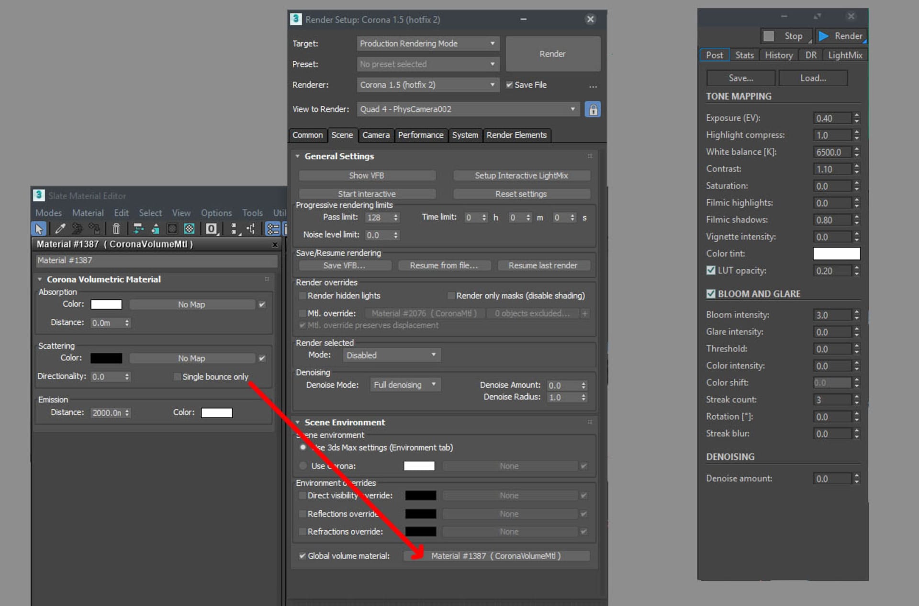Screen dimensions: 919x606
Task: Activate the Select tool arrow in Slate toolbar
Action: 39,229
